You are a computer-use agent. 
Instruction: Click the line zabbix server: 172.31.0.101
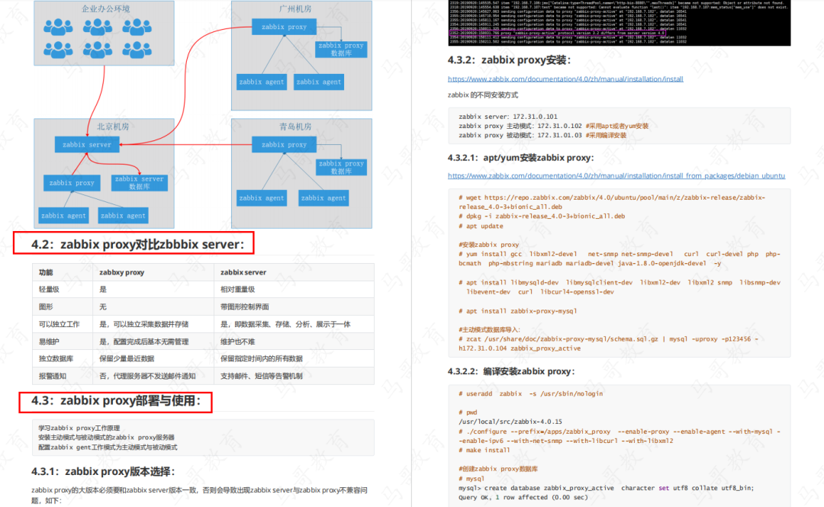pos(508,117)
